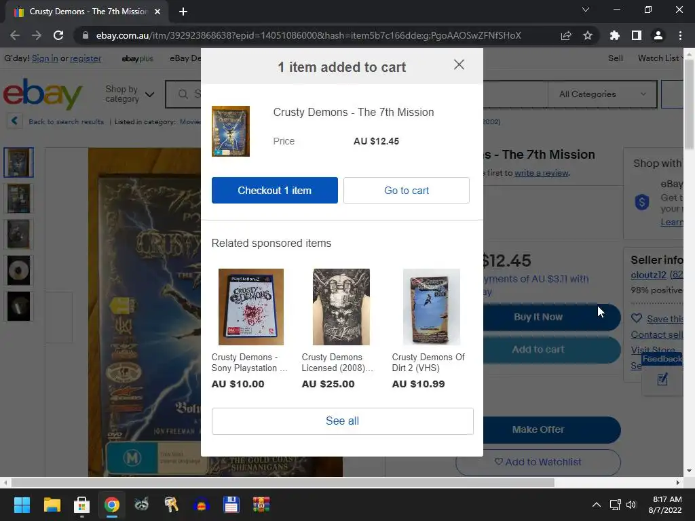Click the Save this seller heart icon

(637, 318)
